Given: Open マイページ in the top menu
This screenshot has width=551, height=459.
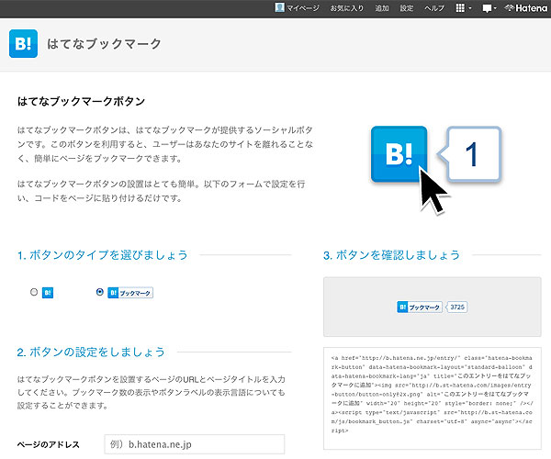Looking at the screenshot, I should (x=302, y=8).
